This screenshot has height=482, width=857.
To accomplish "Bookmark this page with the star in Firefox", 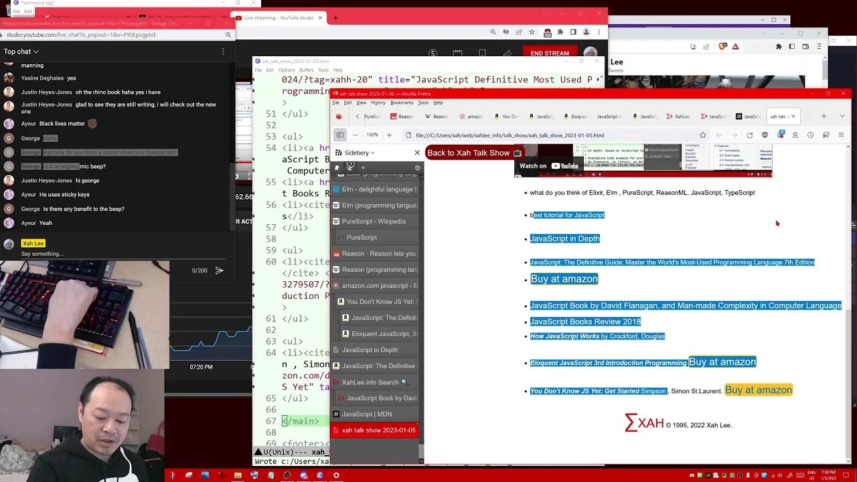I will [x=702, y=135].
